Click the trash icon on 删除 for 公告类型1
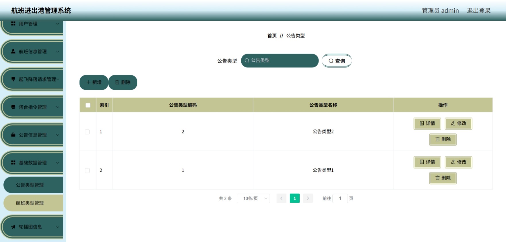Screen dimensions: 506x242 [x=437, y=178]
